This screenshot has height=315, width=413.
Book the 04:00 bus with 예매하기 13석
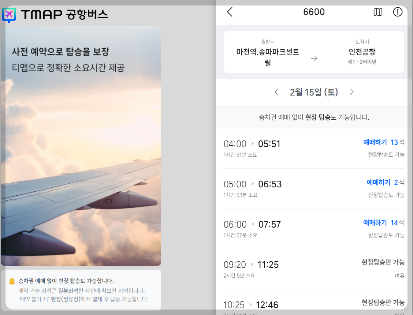click(384, 142)
